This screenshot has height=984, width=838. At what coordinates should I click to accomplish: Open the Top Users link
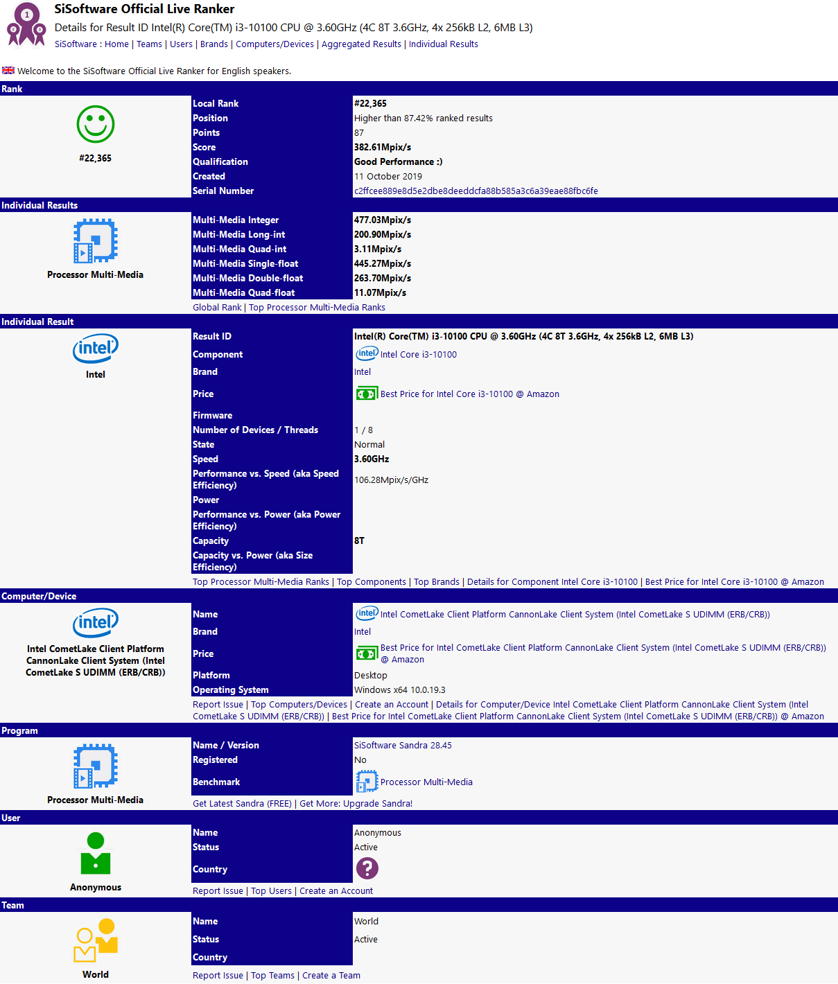(x=271, y=891)
